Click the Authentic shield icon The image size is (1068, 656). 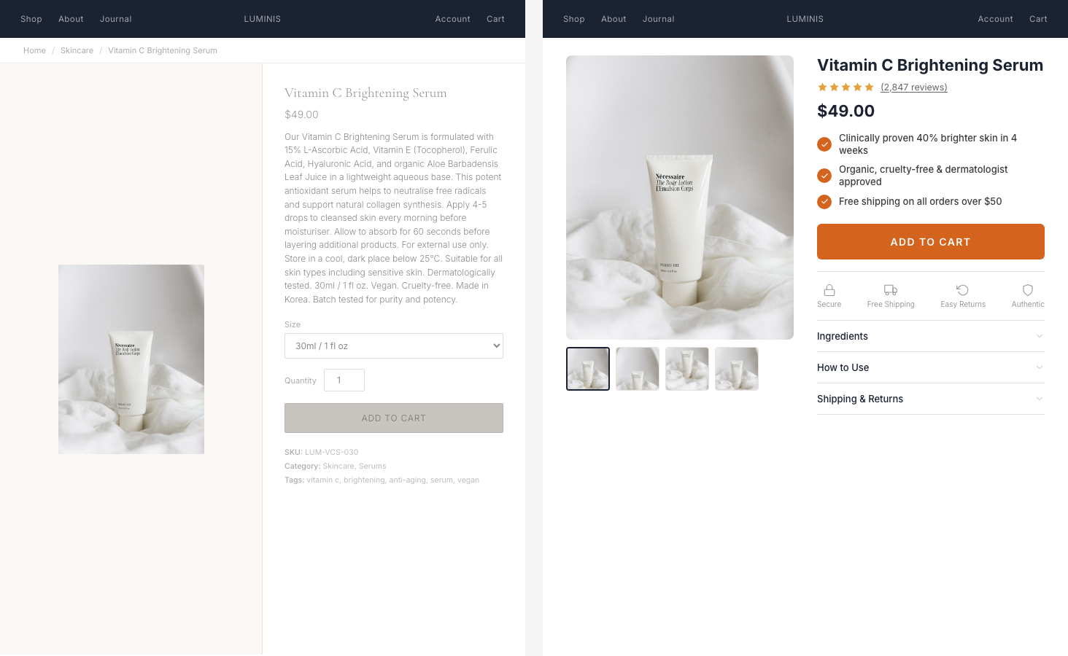click(x=1027, y=289)
